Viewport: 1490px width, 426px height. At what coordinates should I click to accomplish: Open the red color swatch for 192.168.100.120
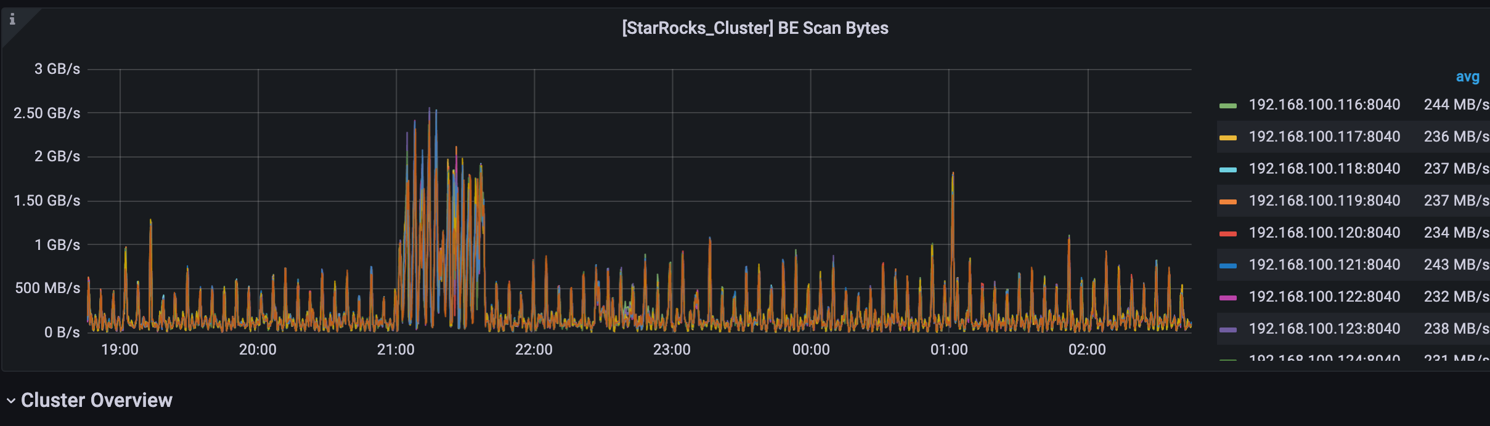click(1227, 234)
